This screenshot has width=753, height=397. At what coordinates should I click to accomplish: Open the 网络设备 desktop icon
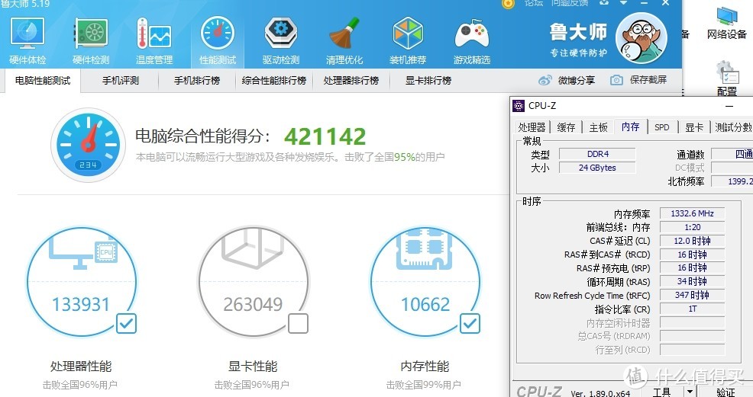point(726,23)
